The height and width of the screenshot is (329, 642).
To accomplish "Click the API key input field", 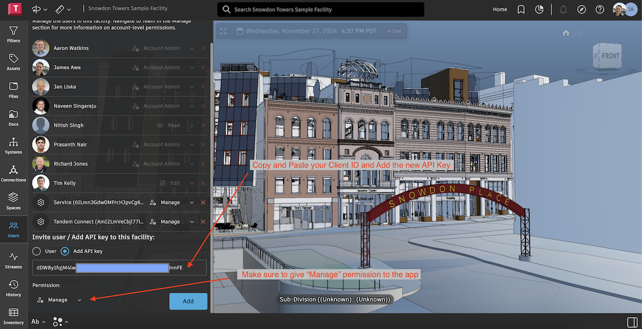I will pyautogui.click(x=119, y=268).
